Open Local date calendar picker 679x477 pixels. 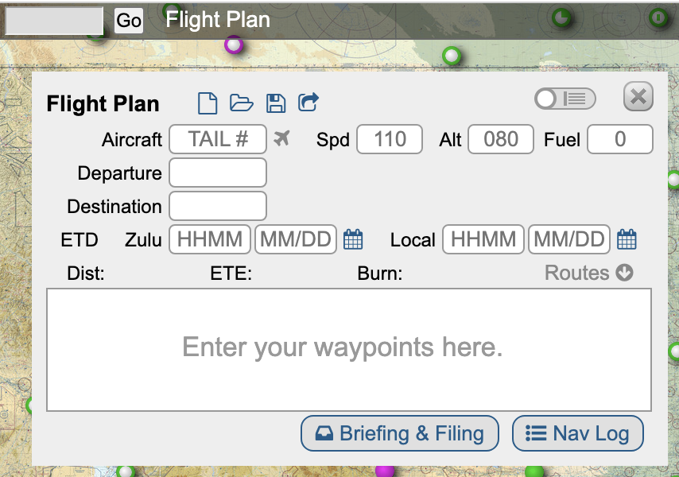pyautogui.click(x=627, y=239)
